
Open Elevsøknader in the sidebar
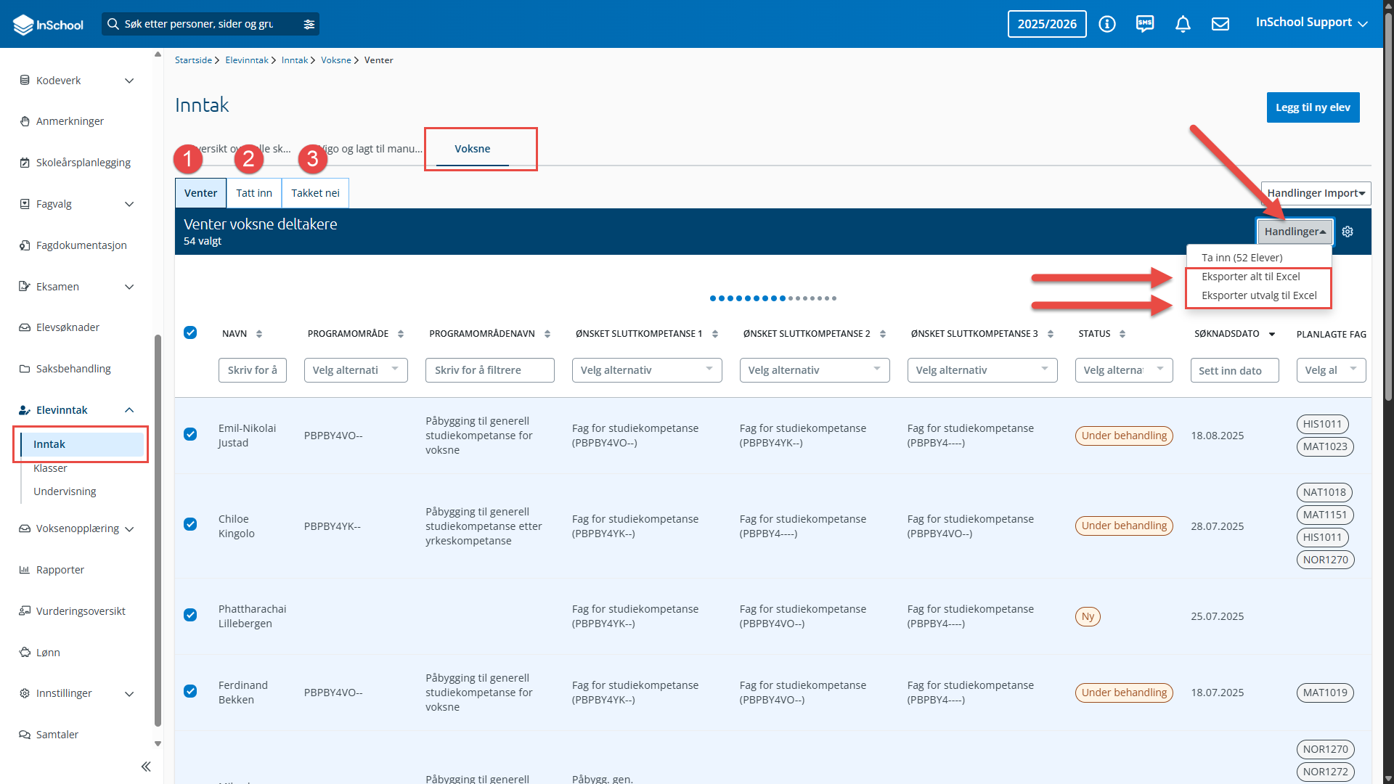tap(68, 327)
